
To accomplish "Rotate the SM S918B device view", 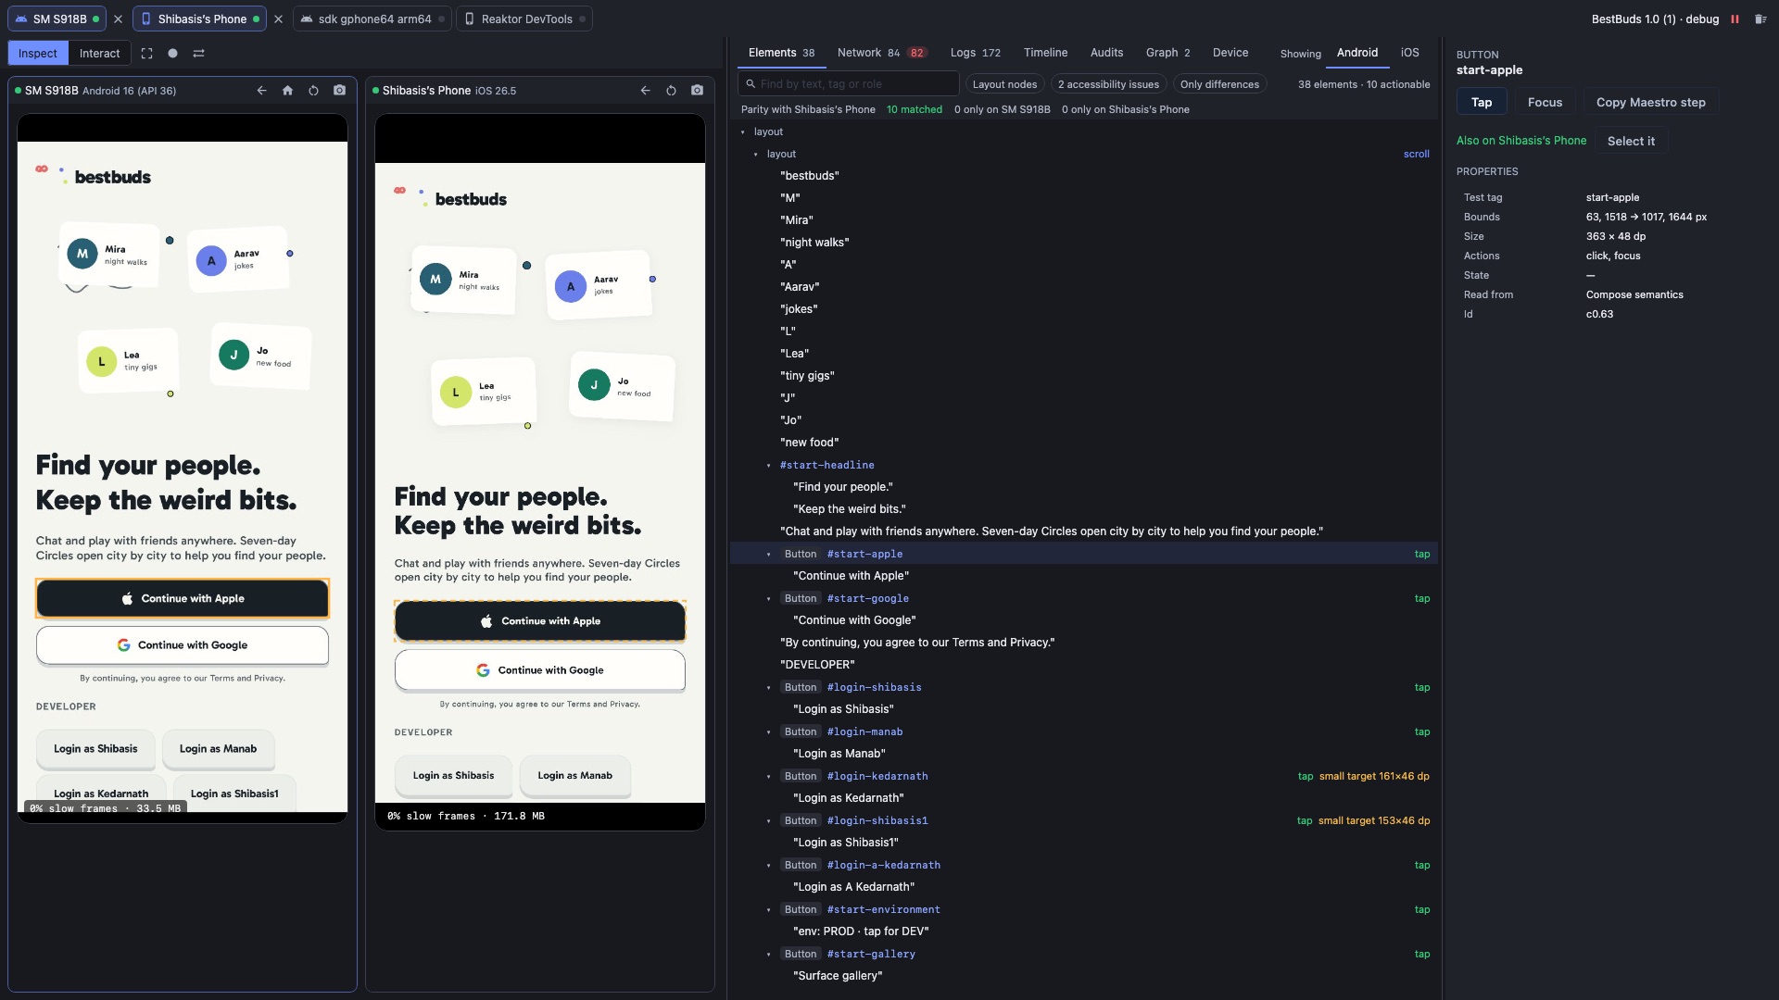I will [x=313, y=91].
